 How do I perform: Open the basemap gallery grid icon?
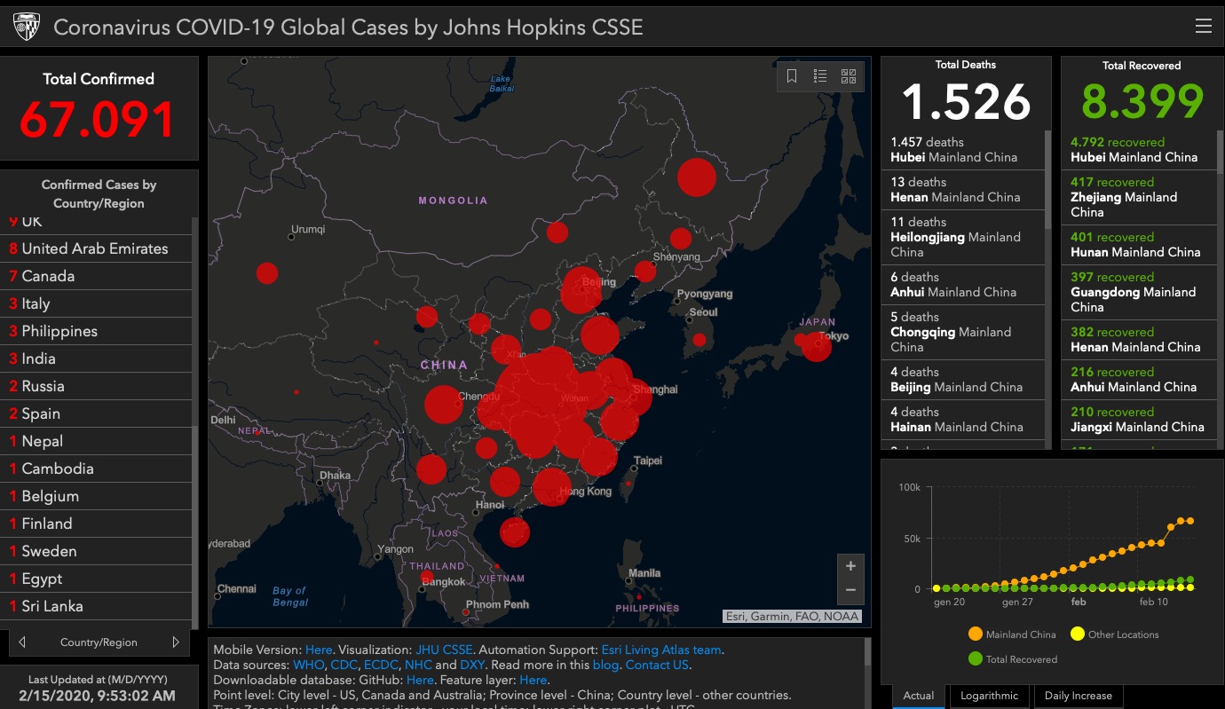[x=849, y=76]
